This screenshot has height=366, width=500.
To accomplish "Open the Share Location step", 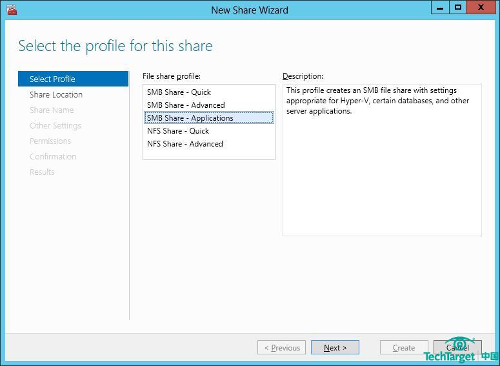I will pos(56,94).
